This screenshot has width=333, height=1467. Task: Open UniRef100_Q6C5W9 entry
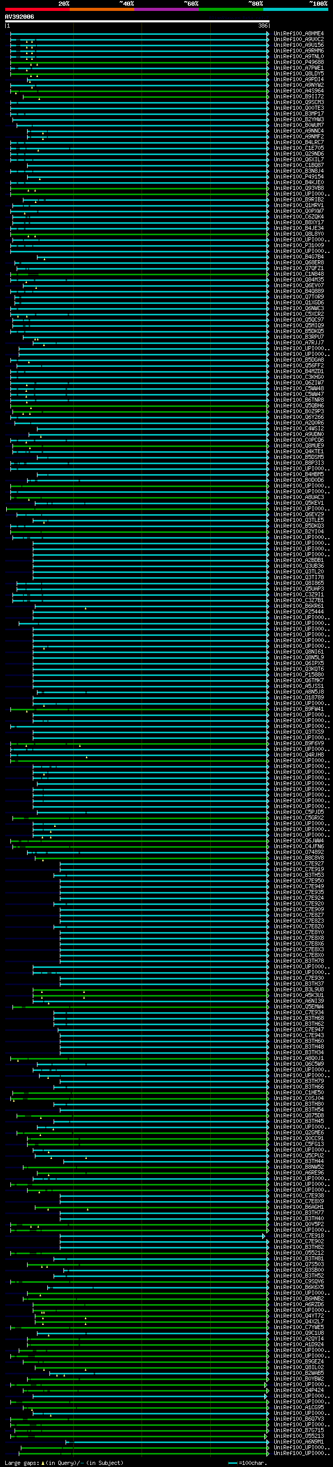tap(299, 1064)
